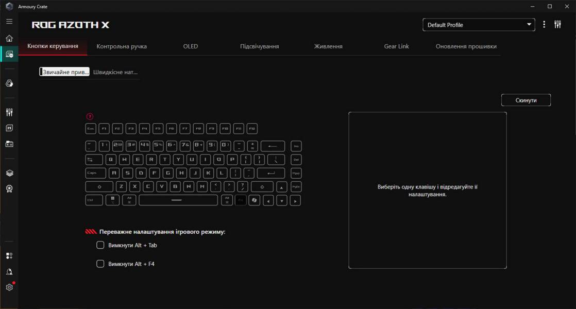Open the macro (M) sidebar icon
The image size is (576, 309).
[9, 128]
